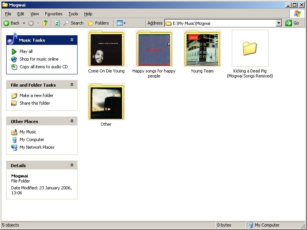Click the Windows flag logo
Screen dimensions: 307x230
tap(297, 14)
